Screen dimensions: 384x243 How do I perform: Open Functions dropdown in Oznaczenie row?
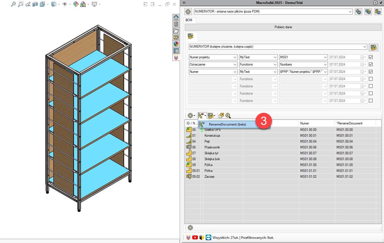click(x=275, y=64)
